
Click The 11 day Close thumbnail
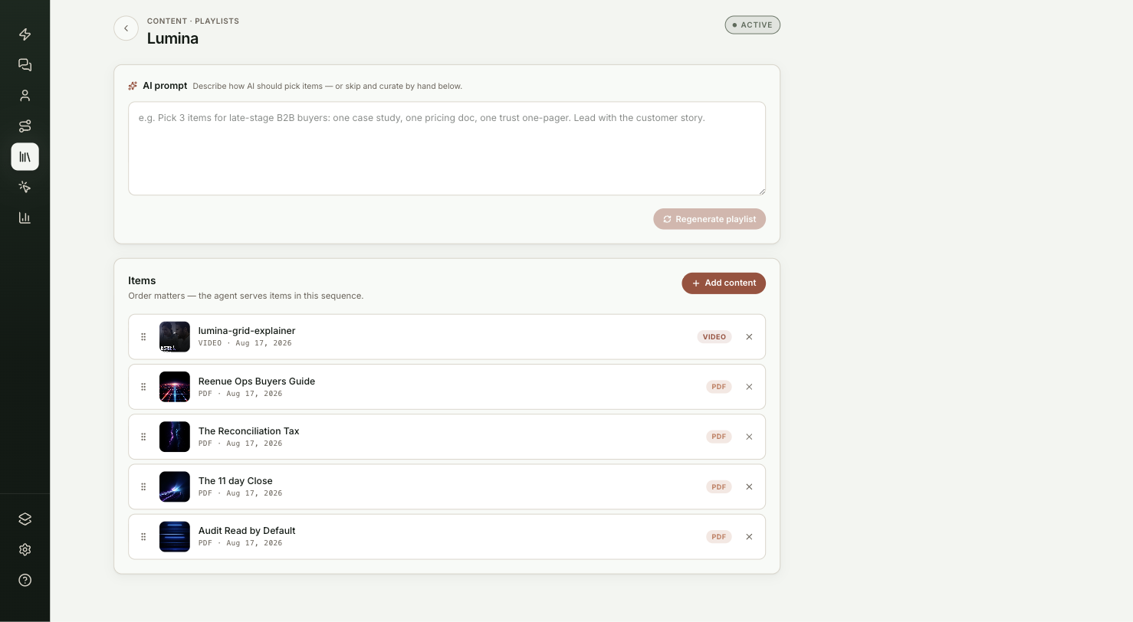(x=175, y=487)
